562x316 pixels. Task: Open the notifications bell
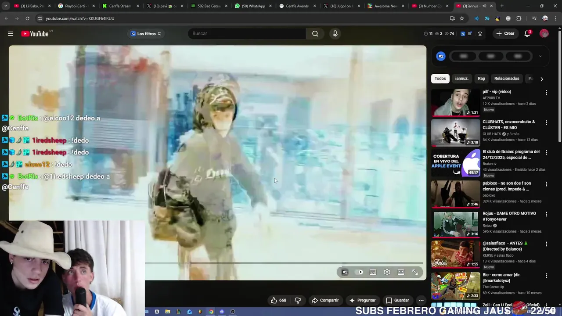click(527, 34)
